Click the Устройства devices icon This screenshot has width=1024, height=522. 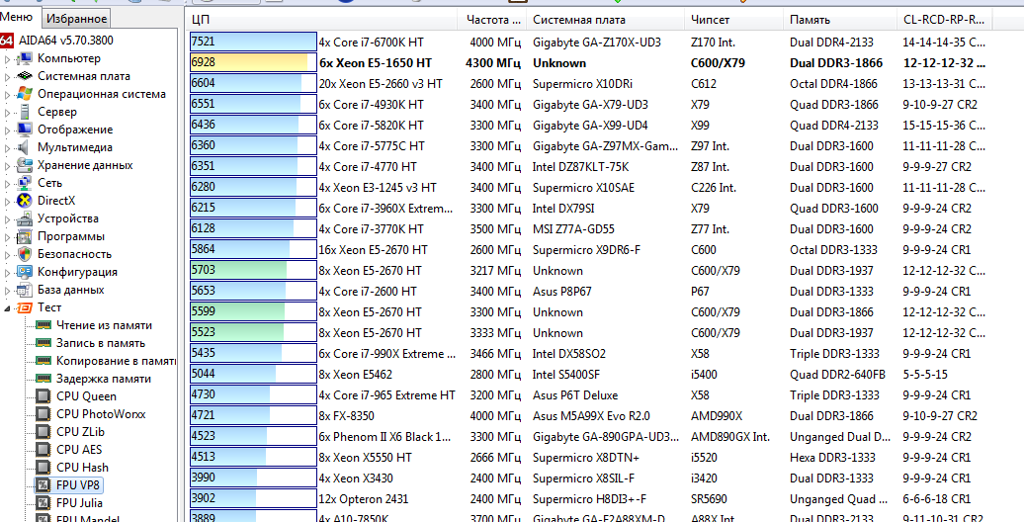tap(26, 218)
